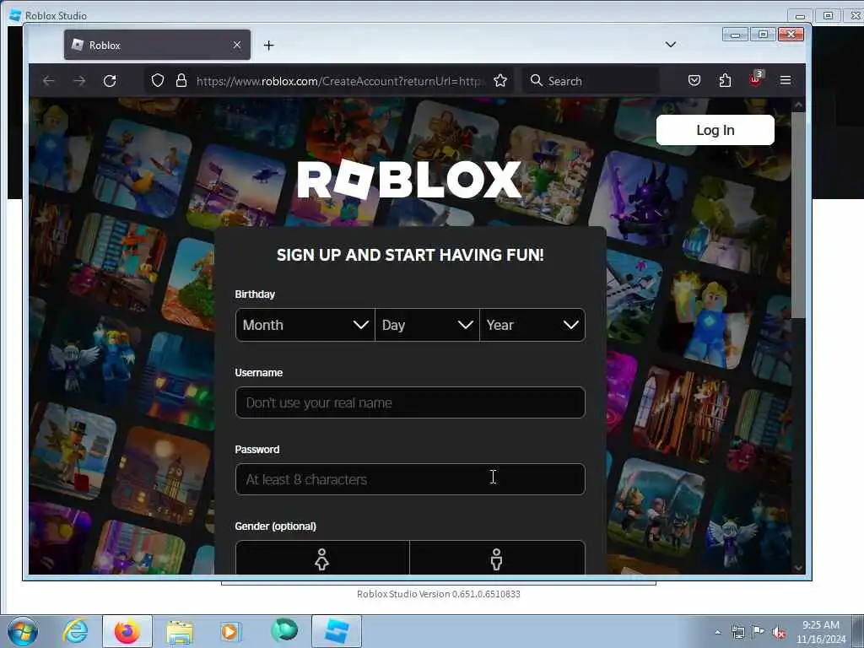864x648 pixels.
Task: Click the address bar URL
Action: click(x=338, y=81)
